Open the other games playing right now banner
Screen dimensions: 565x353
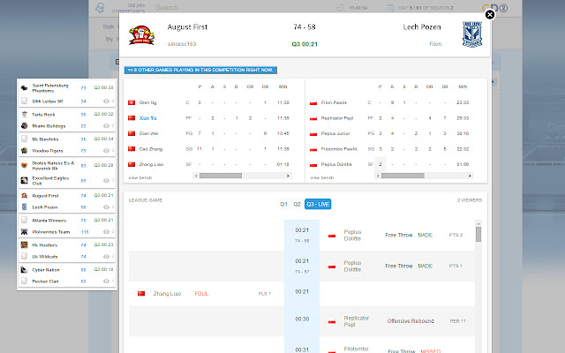pyautogui.click(x=200, y=70)
